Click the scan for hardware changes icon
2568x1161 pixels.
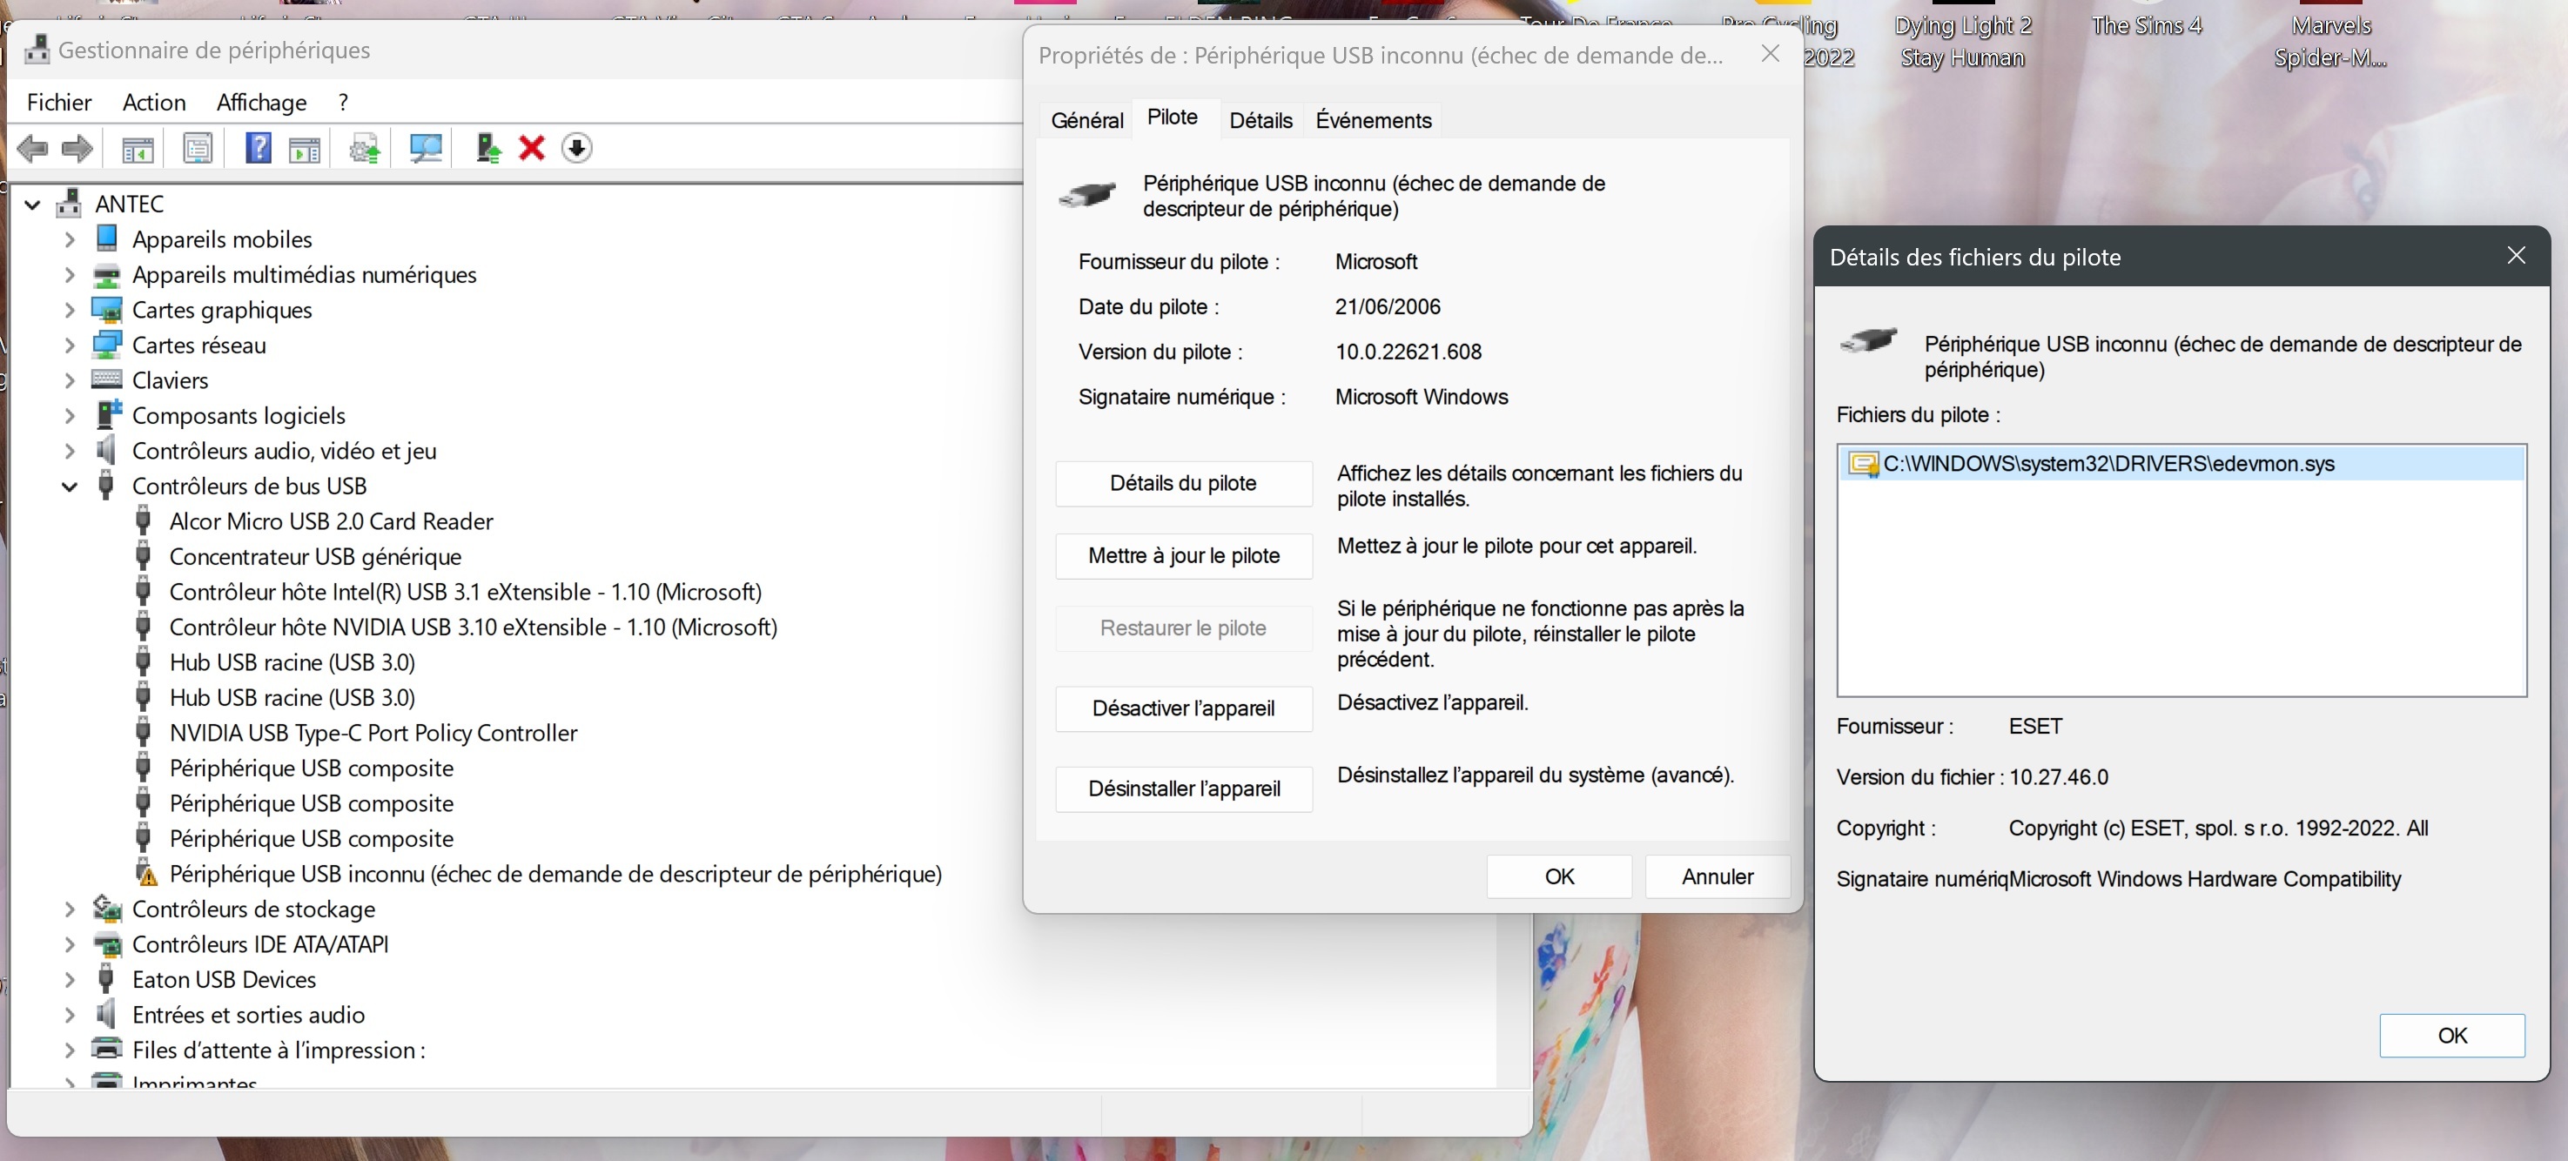click(x=426, y=149)
